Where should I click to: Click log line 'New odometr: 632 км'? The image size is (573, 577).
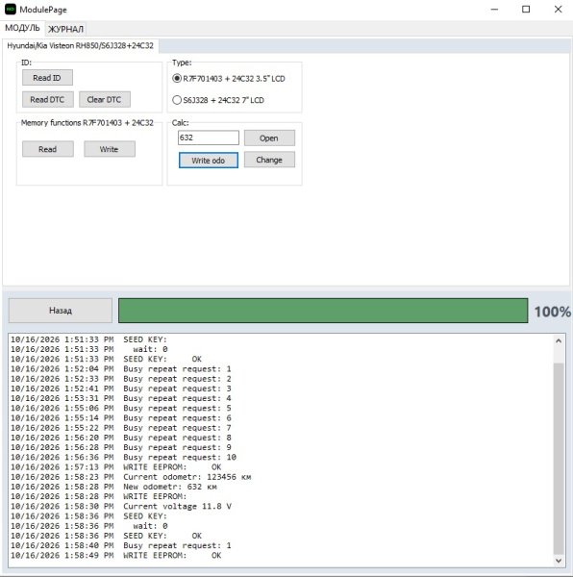[113, 487]
